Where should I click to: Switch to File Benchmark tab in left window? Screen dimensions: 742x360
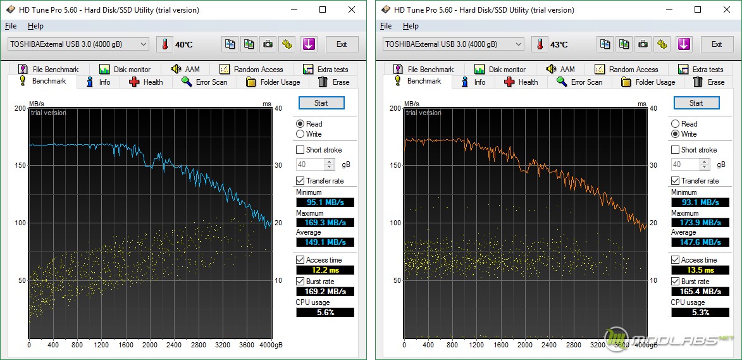[50, 69]
